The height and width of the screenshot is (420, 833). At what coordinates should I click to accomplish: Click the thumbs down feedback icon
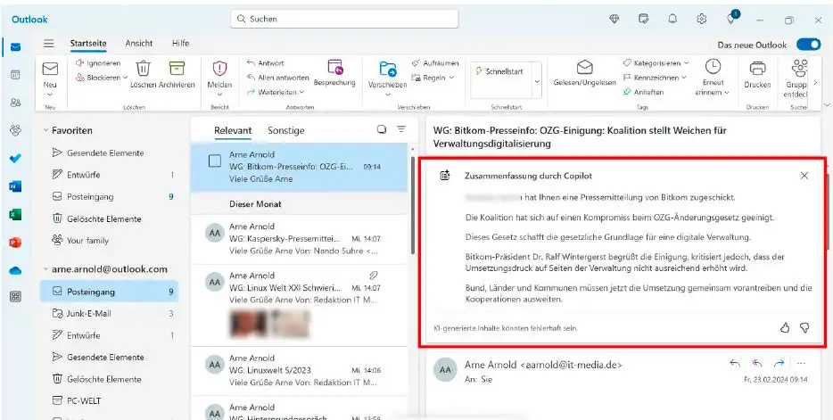click(804, 327)
